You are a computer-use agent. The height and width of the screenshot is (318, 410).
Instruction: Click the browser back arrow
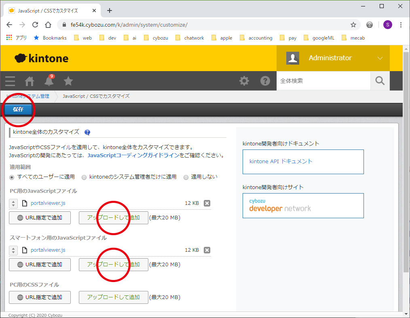point(9,25)
